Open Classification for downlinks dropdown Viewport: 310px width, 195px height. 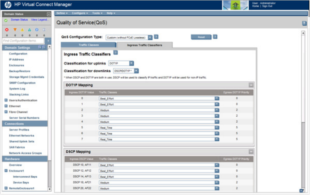click(x=136, y=71)
